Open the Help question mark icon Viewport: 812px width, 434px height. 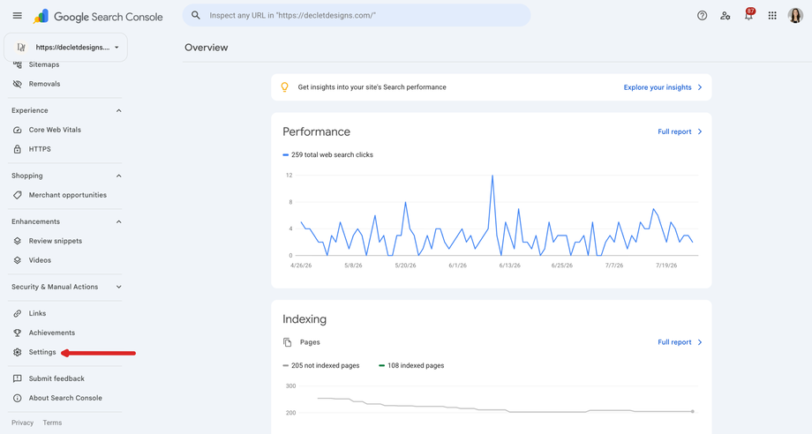pos(702,16)
